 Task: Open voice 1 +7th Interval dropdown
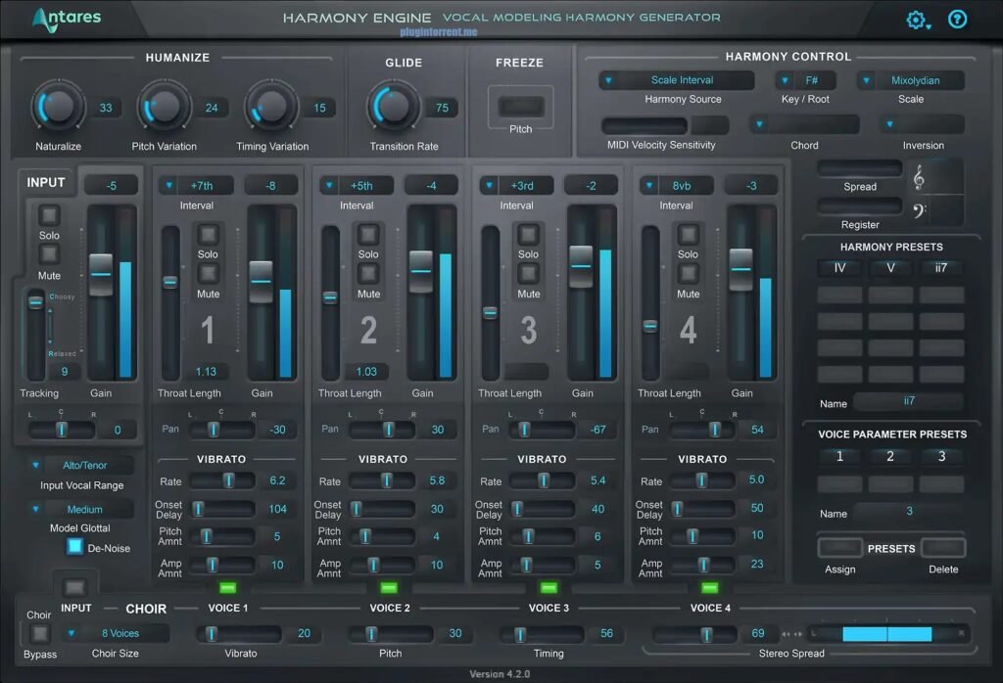196,186
